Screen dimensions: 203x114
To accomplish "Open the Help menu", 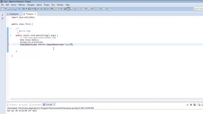I will point(67,5).
